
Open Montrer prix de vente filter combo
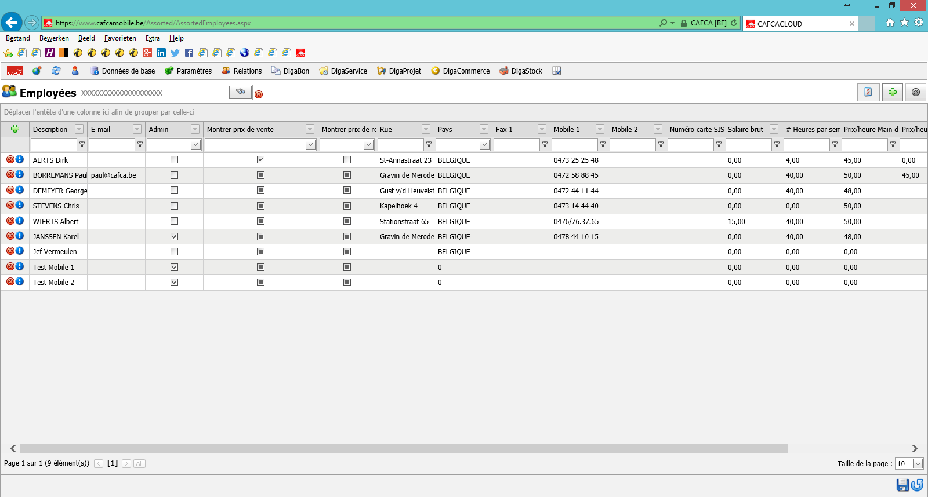310,144
